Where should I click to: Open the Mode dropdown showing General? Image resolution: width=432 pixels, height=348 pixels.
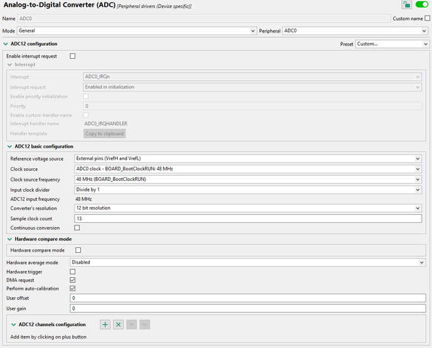coord(137,31)
